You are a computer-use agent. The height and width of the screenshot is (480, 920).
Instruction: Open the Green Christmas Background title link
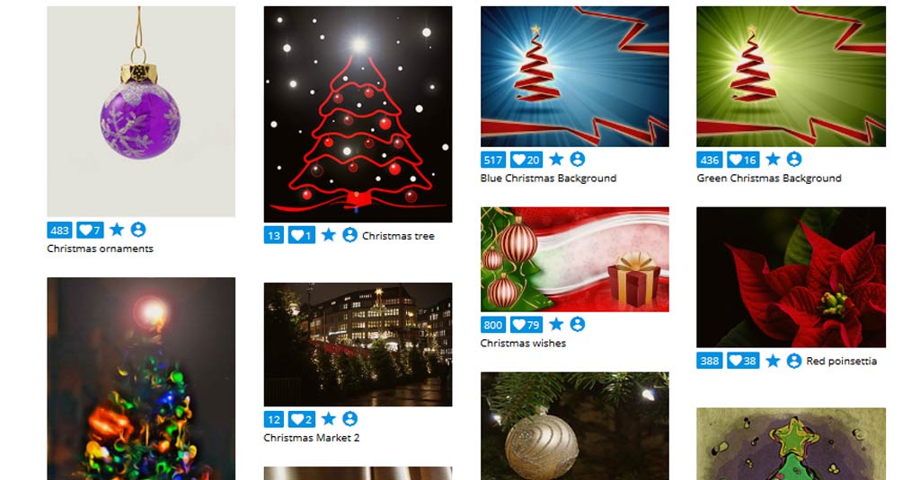[769, 179]
